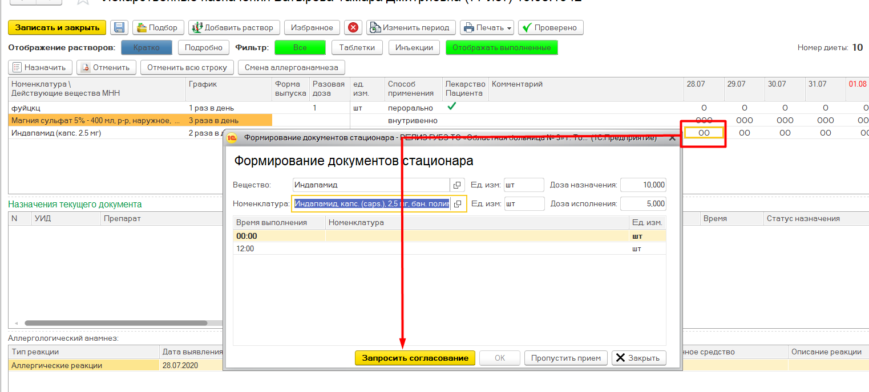Toggle Отображать выполненные filter
869x392 pixels.
(501, 48)
